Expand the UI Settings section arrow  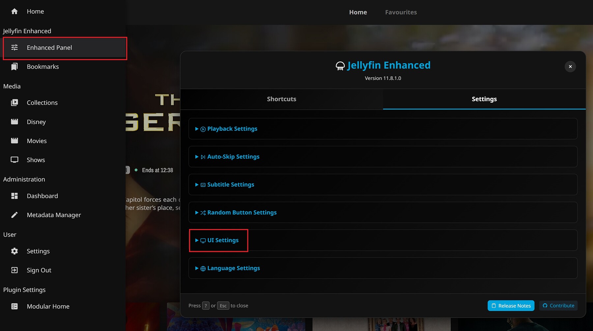tap(197, 241)
